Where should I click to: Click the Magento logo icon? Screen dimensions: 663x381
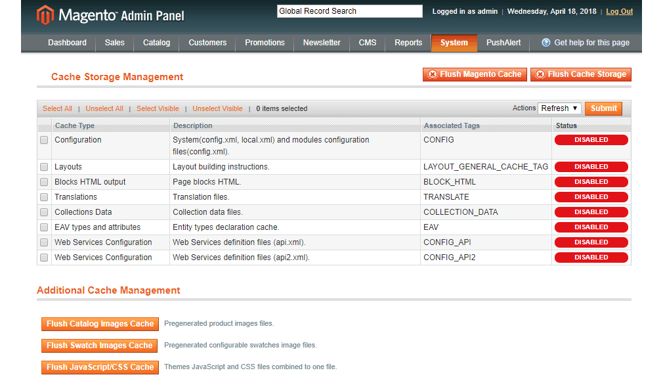45,15
